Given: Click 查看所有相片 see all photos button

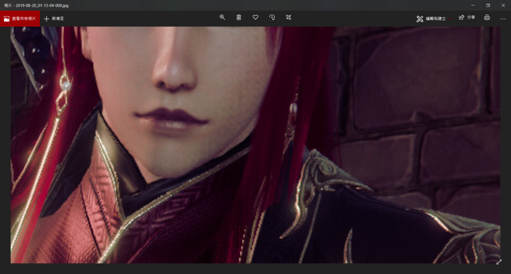Looking at the screenshot, I should pyautogui.click(x=20, y=18).
